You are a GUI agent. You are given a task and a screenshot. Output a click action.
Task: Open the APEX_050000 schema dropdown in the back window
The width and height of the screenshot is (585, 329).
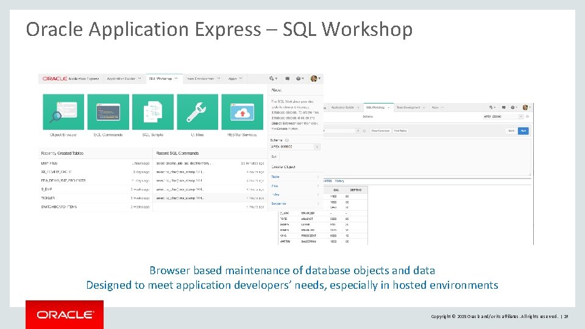tap(503, 117)
